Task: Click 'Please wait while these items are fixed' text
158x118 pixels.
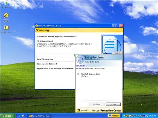Action: point(91,68)
